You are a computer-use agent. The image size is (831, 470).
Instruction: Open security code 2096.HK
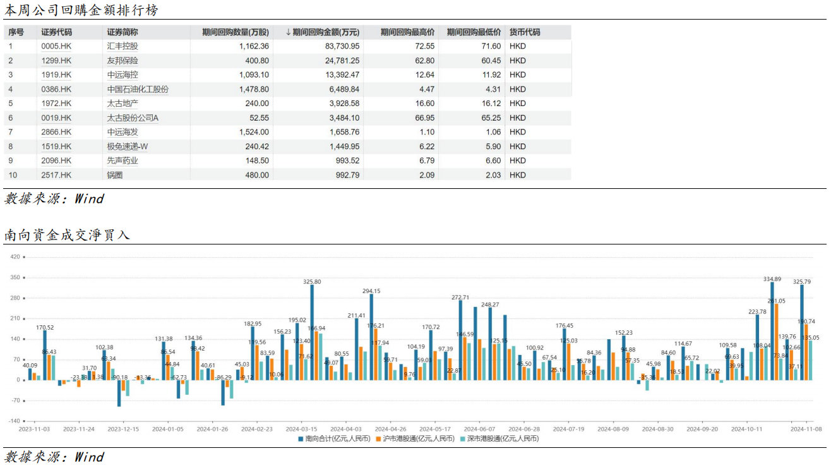click(56, 160)
